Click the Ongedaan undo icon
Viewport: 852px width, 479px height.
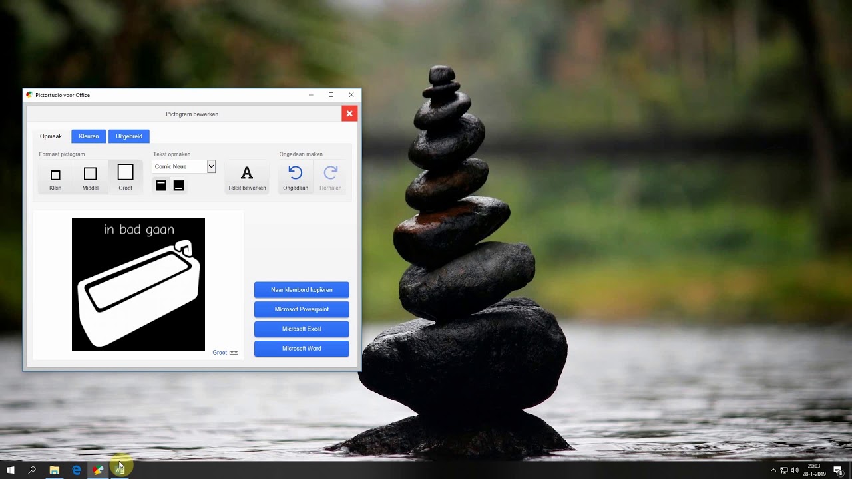296,173
